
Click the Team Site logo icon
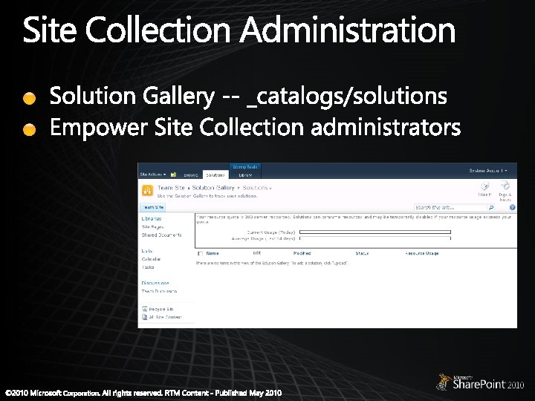click(x=147, y=191)
